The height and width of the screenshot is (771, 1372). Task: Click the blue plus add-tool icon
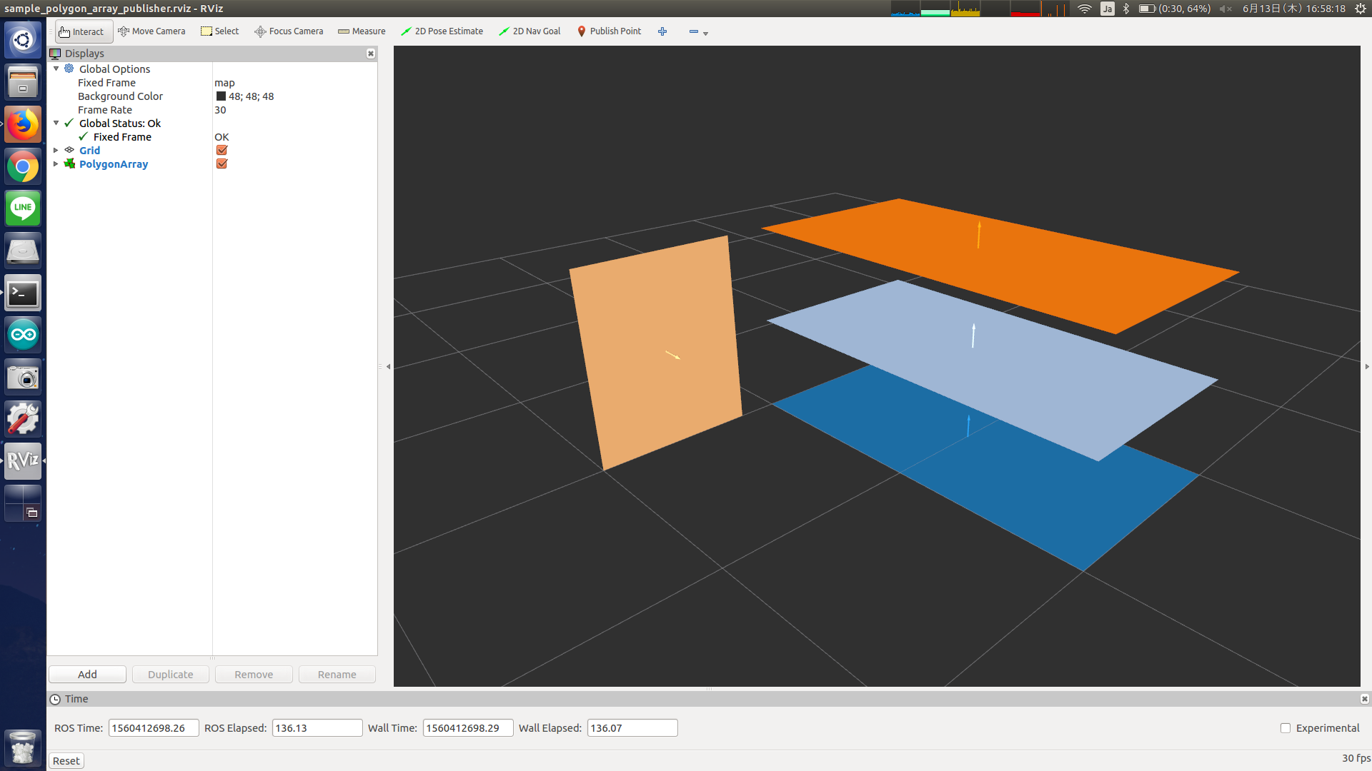click(x=662, y=31)
